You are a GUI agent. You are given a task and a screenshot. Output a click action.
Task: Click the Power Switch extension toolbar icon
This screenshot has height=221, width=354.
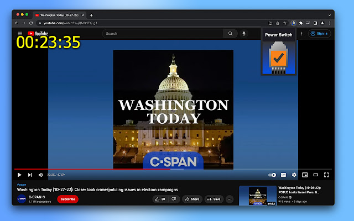pos(294,23)
